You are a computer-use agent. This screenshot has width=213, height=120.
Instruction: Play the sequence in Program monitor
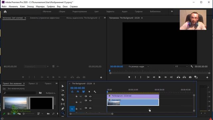coord(160,77)
